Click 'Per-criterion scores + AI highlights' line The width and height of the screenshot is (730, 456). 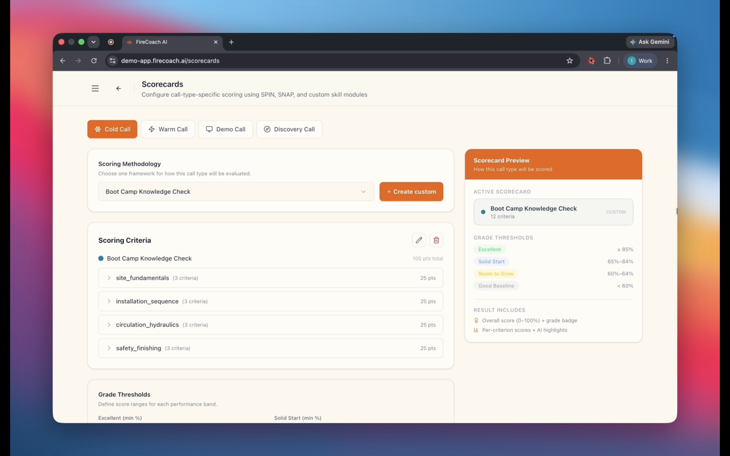click(x=525, y=330)
